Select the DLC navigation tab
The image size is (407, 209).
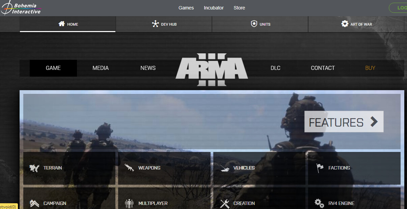275,68
